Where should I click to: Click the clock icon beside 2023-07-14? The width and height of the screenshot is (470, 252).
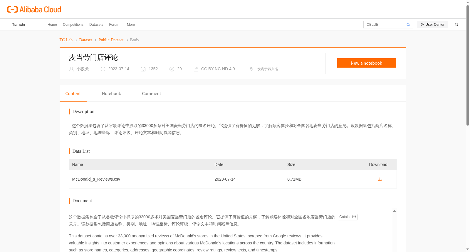coord(103,69)
